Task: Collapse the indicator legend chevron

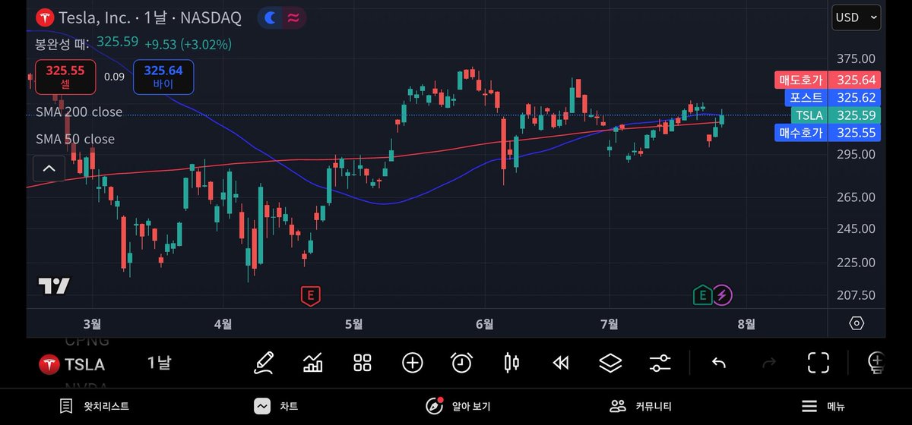Action: [49, 168]
